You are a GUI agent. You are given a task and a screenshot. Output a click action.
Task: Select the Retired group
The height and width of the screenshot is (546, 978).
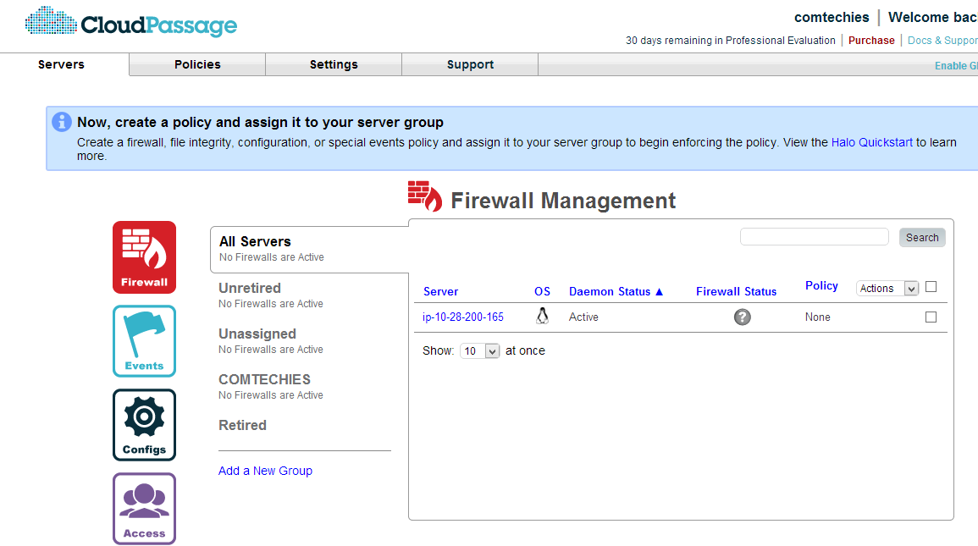242,425
